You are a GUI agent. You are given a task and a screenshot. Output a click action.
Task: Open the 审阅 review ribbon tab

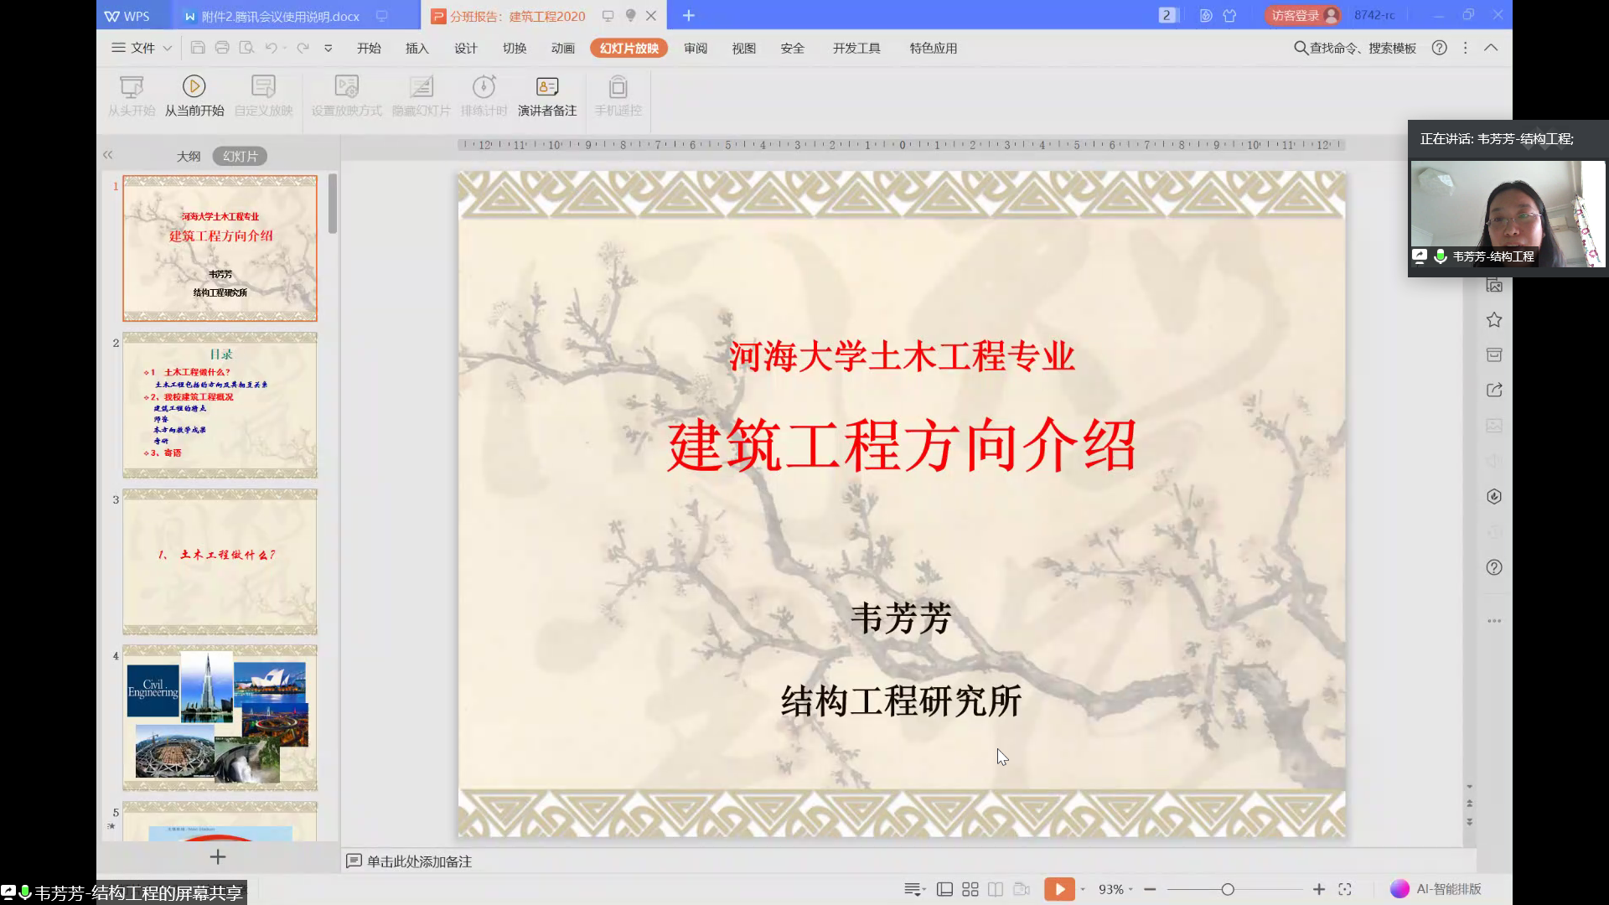[x=695, y=48]
